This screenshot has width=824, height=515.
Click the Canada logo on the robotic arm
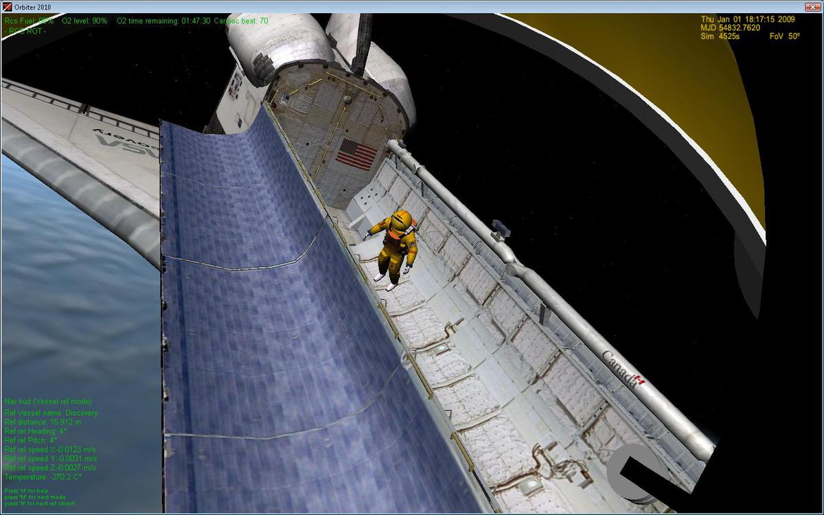click(624, 370)
